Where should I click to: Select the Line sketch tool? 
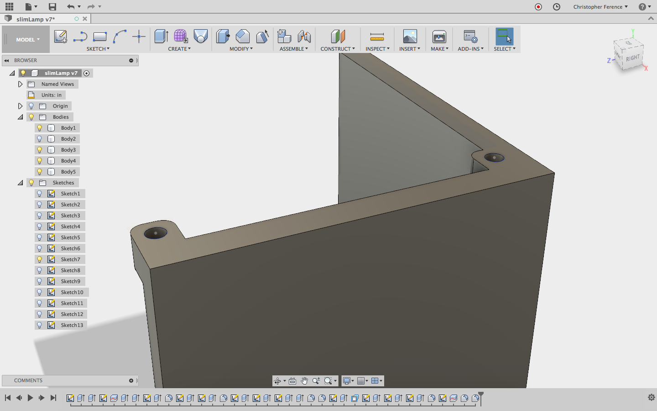pos(80,37)
